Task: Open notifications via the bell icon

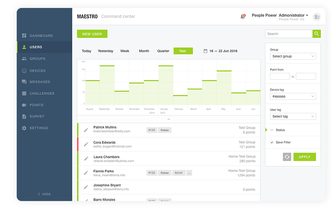Action: coord(243,16)
